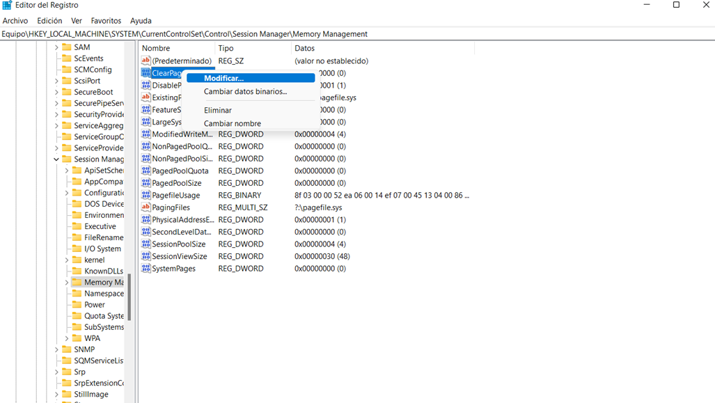Viewport: 715px width, 403px height.
Task: Click the 0x00000030 (48) data cell
Action: 322,256
